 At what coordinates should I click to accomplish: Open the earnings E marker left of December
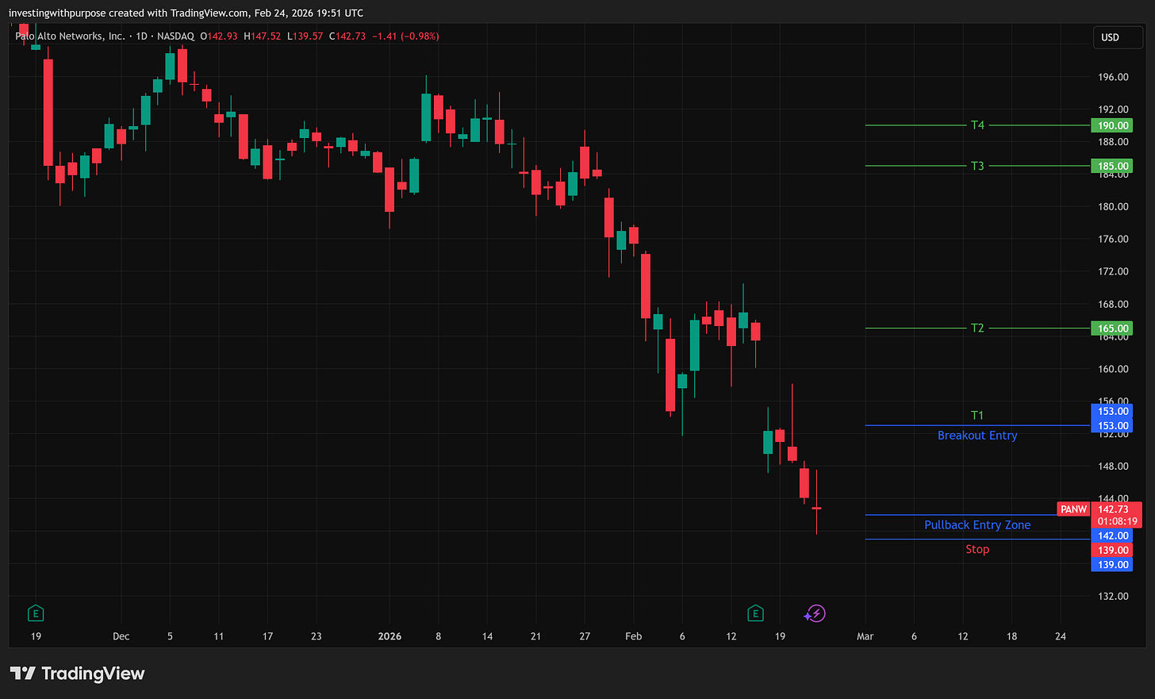[35, 613]
